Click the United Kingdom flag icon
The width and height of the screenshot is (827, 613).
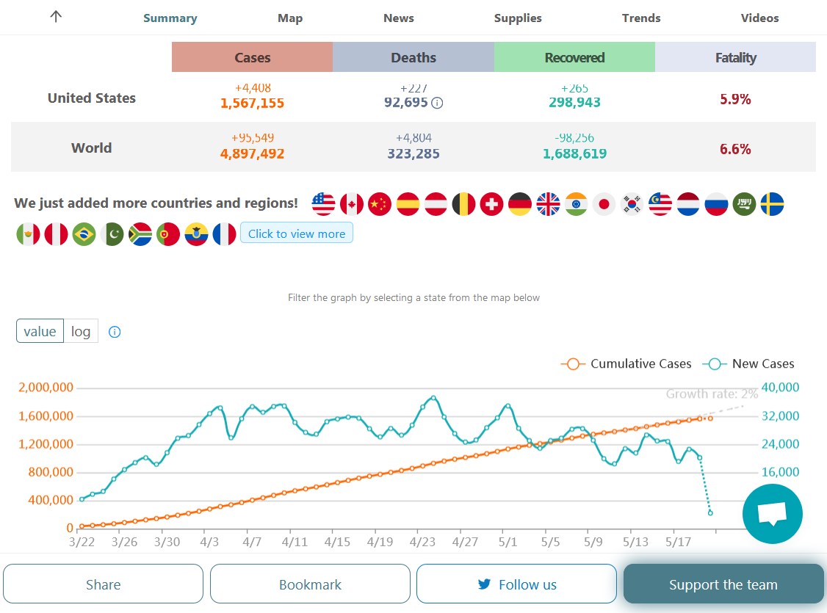(548, 204)
